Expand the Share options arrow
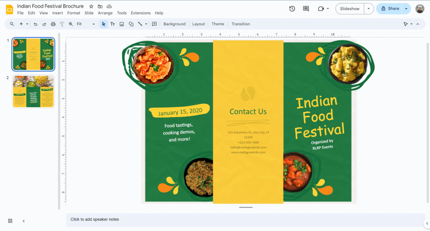 pos(406,8)
